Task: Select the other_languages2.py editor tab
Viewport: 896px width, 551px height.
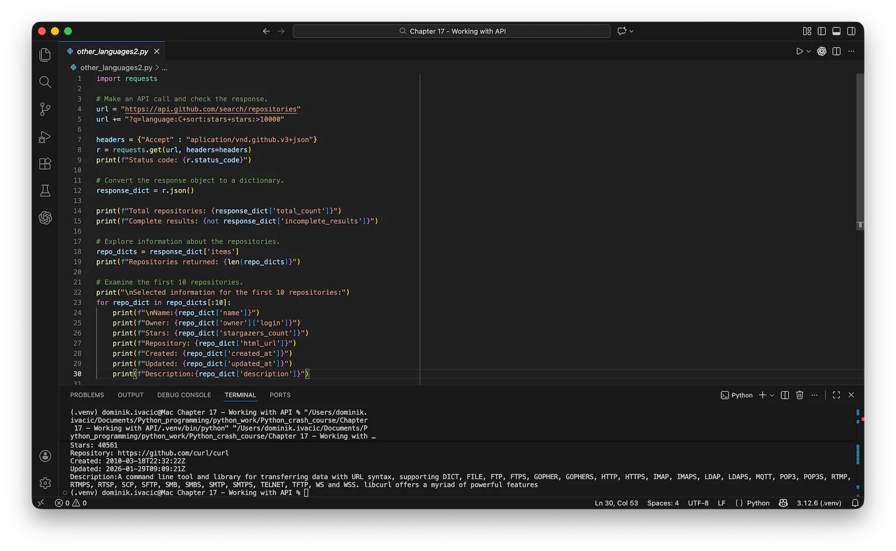Action: coord(113,51)
